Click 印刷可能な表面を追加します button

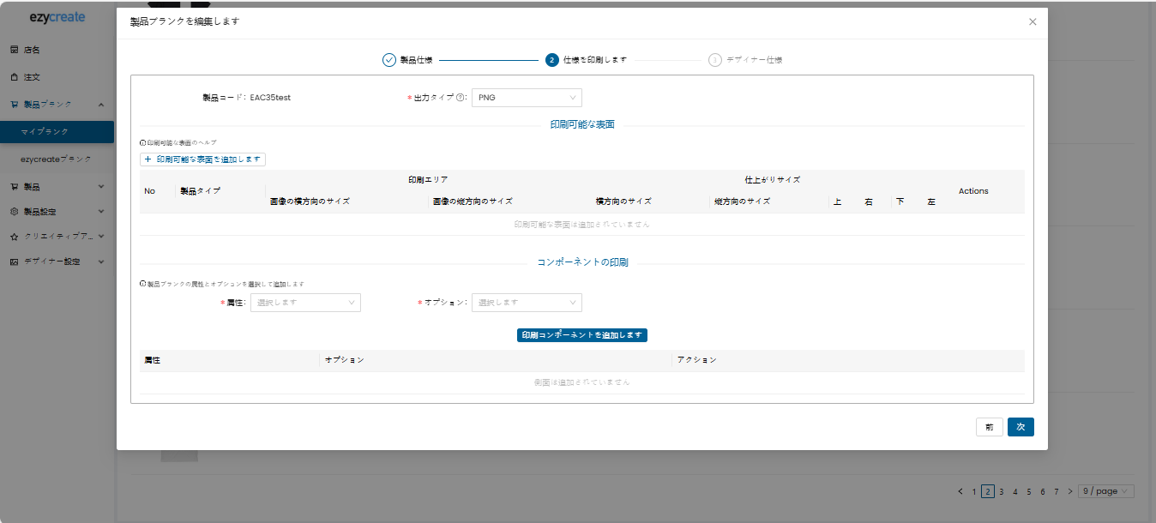point(203,159)
